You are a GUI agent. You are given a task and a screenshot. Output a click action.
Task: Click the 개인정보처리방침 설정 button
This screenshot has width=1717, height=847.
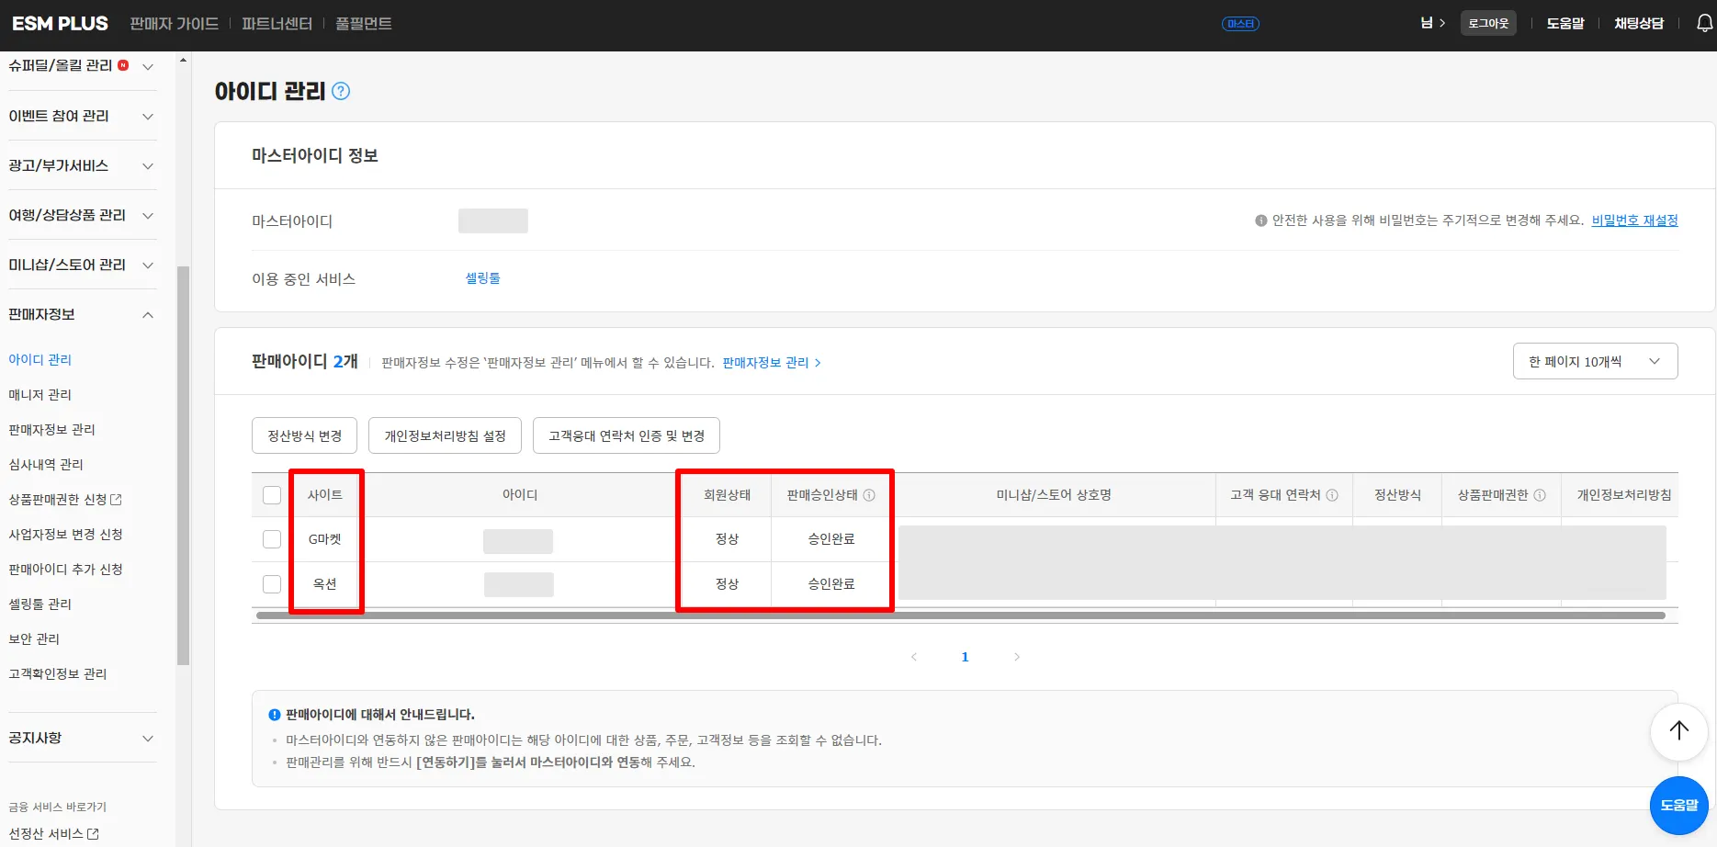(446, 435)
